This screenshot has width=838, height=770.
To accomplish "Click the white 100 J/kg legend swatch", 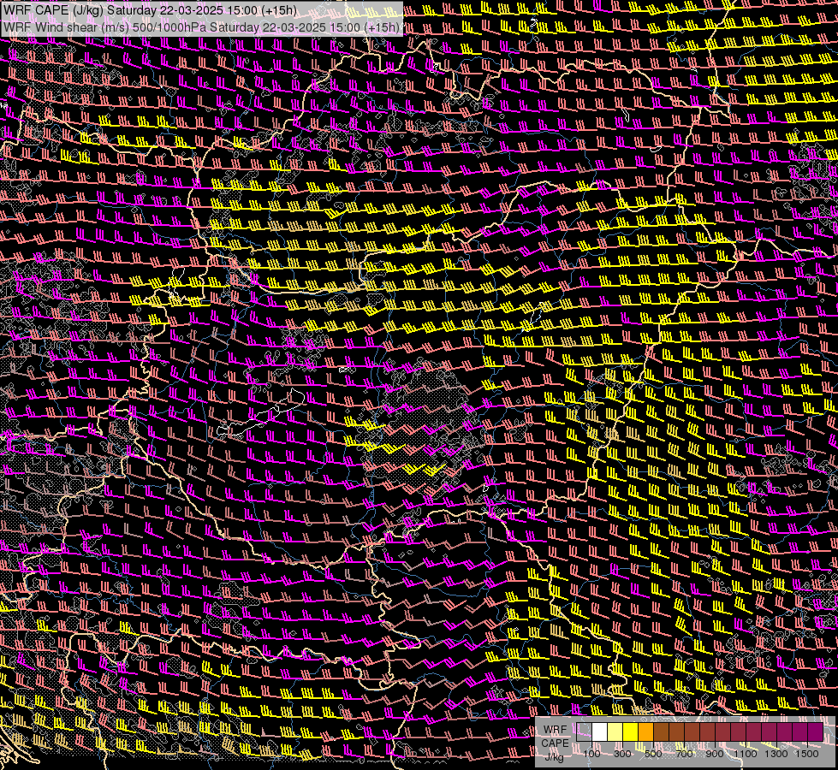I will pos(600,731).
